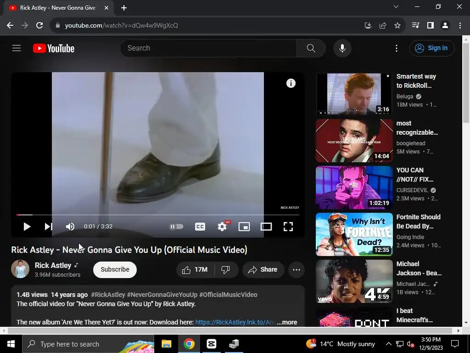Open Smartest way to RickRoll video thumbnail

(x=354, y=94)
